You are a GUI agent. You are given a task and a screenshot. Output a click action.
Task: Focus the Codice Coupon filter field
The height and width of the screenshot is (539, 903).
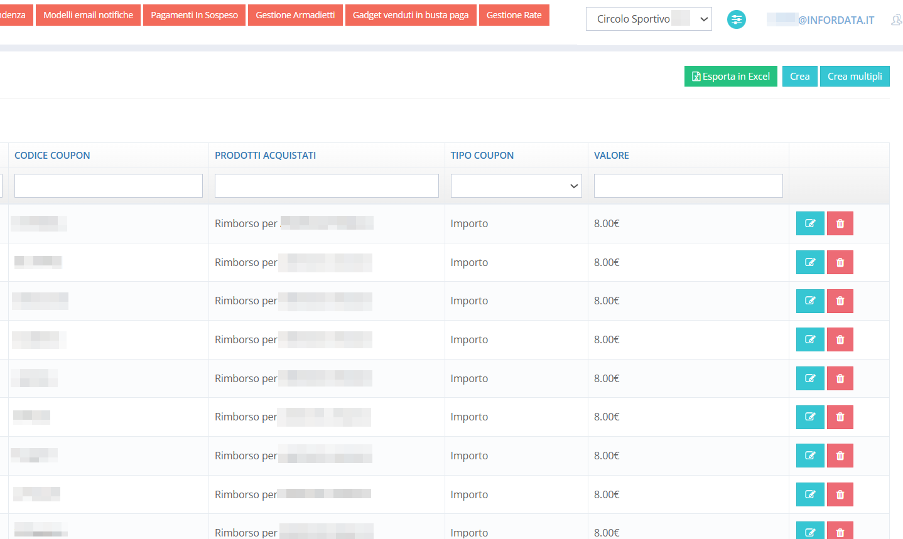click(108, 186)
